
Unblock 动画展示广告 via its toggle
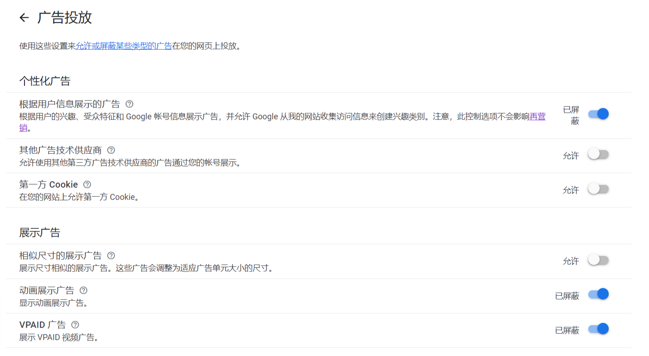(x=598, y=294)
